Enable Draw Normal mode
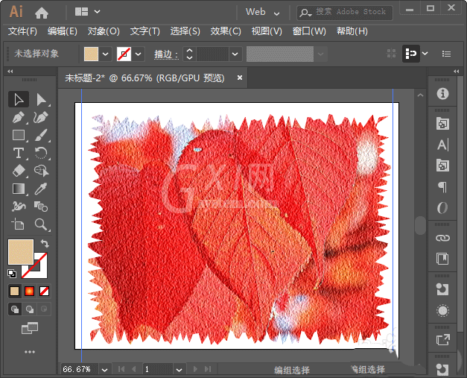 pos(15,309)
